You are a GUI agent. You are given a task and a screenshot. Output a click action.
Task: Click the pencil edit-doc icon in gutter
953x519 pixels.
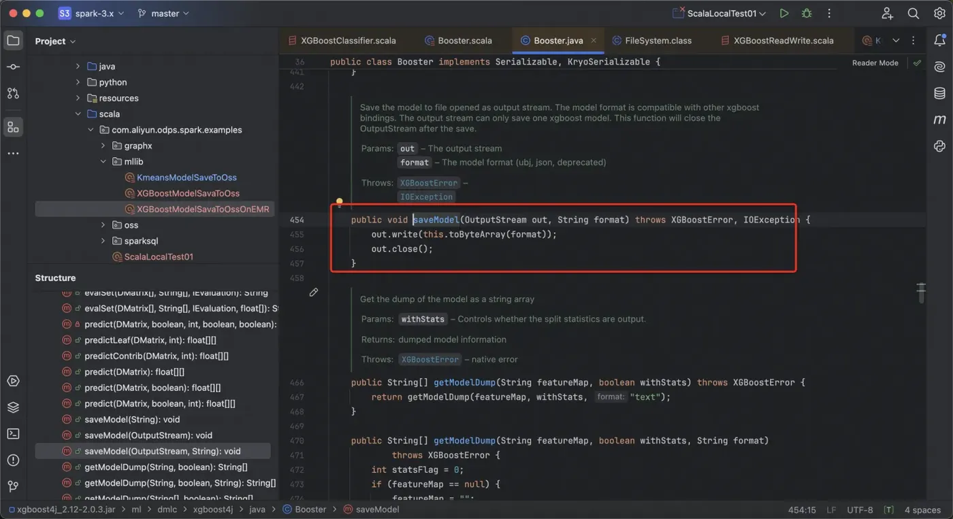click(314, 292)
